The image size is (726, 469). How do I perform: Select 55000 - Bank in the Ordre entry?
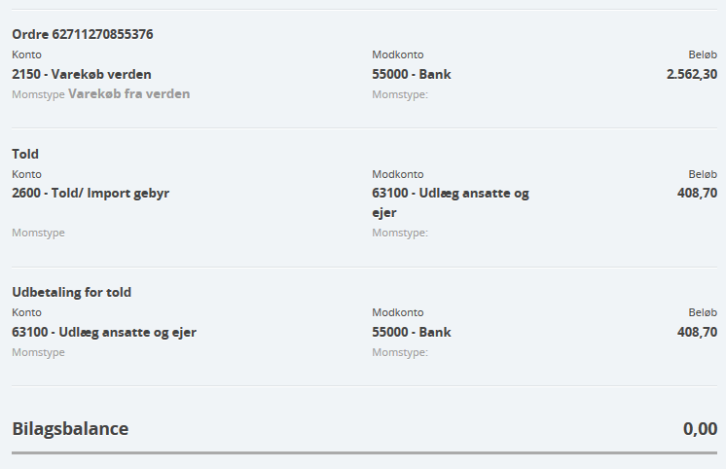coord(411,74)
